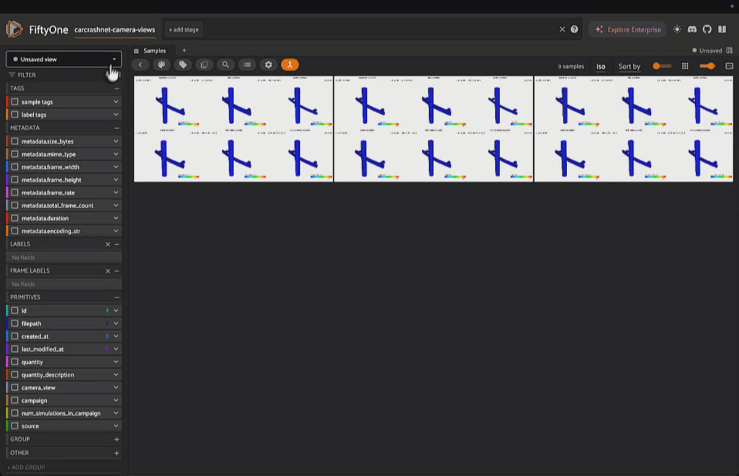Viewport: 739px width, 476px height.
Task: Check the metadata.frame_rate checkbox
Action: [x=15, y=192]
